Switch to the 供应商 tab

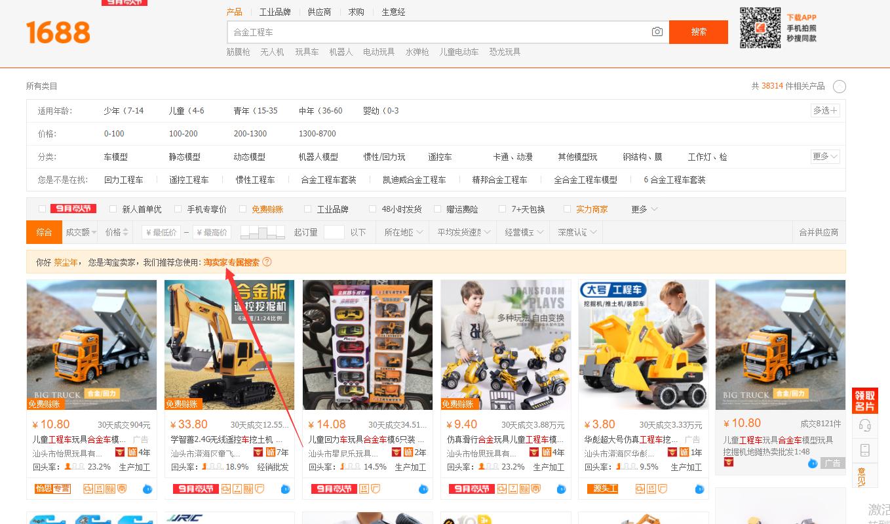pos(319,11)
